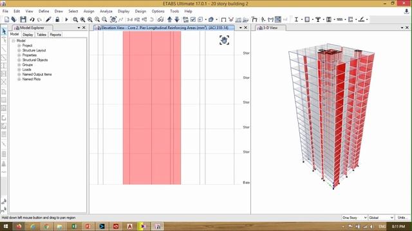Open the 3-D View window list dropdown
Image resolution: width=412 pixels, height=231 pixels.
pos(402,28)
